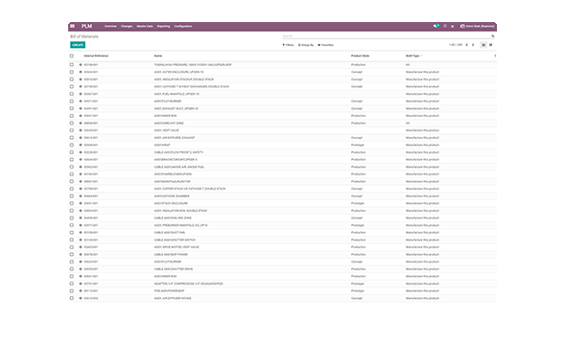
Task: Open the Group By dropdown
Action: tap(306, 45)
